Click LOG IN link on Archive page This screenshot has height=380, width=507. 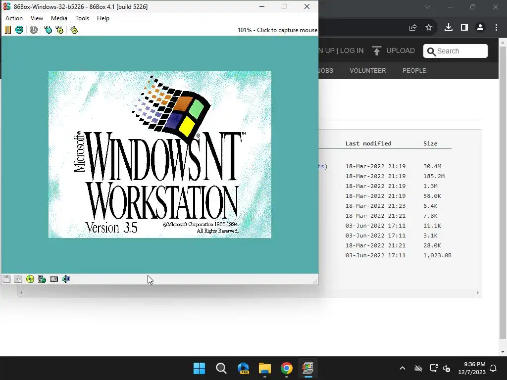click(352, 51)
